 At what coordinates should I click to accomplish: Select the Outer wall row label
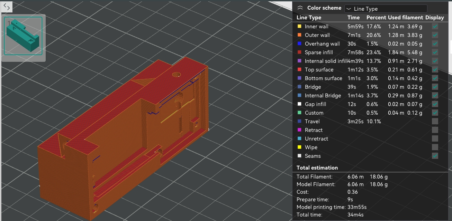317,35
